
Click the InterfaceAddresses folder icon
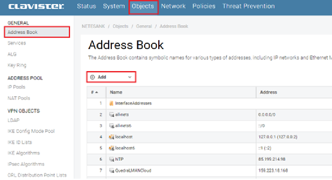112,103
